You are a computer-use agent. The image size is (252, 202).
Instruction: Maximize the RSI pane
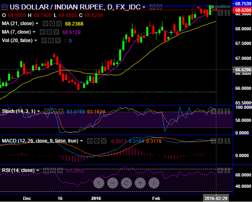click(227, 170)
